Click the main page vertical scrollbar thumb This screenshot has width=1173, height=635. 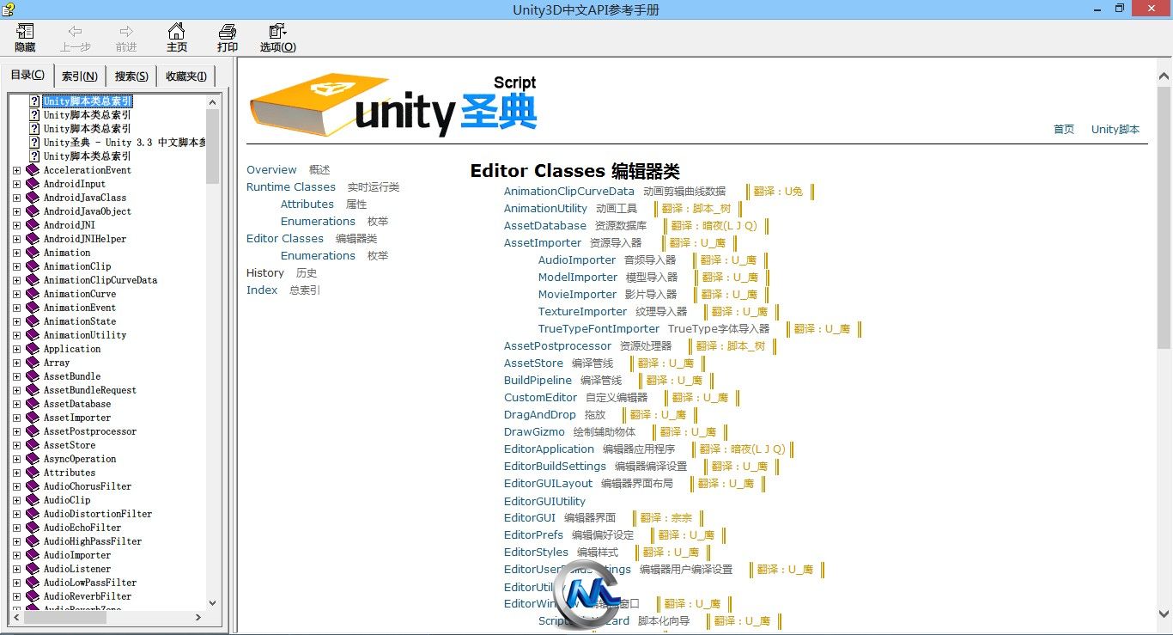tap(1164, 217)
